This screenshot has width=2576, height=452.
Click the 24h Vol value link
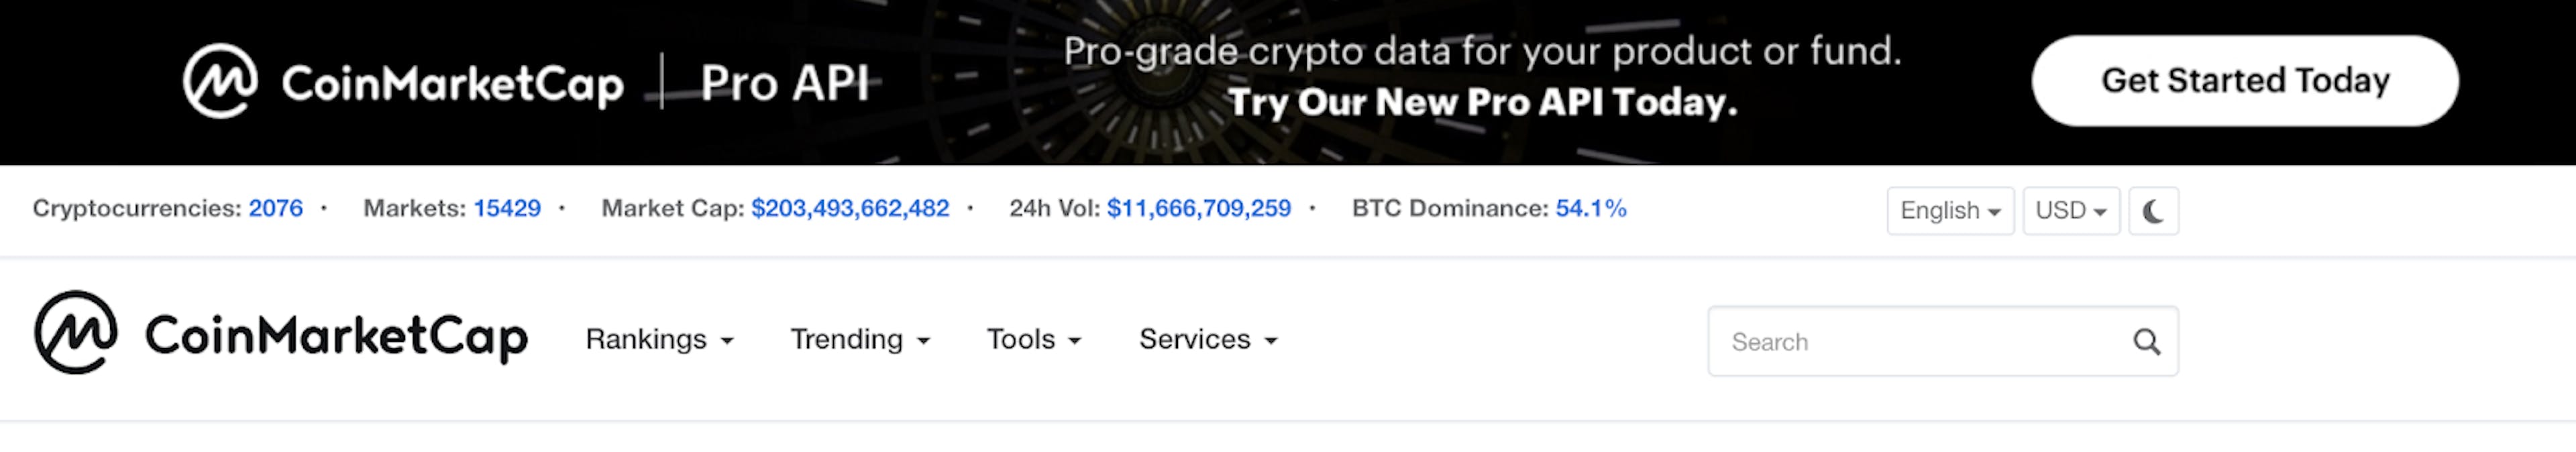pyautogui.click(x=1199, y=208)
